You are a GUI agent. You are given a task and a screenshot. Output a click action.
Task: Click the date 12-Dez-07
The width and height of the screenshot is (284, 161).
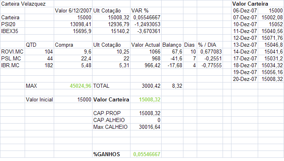point(245,38)
